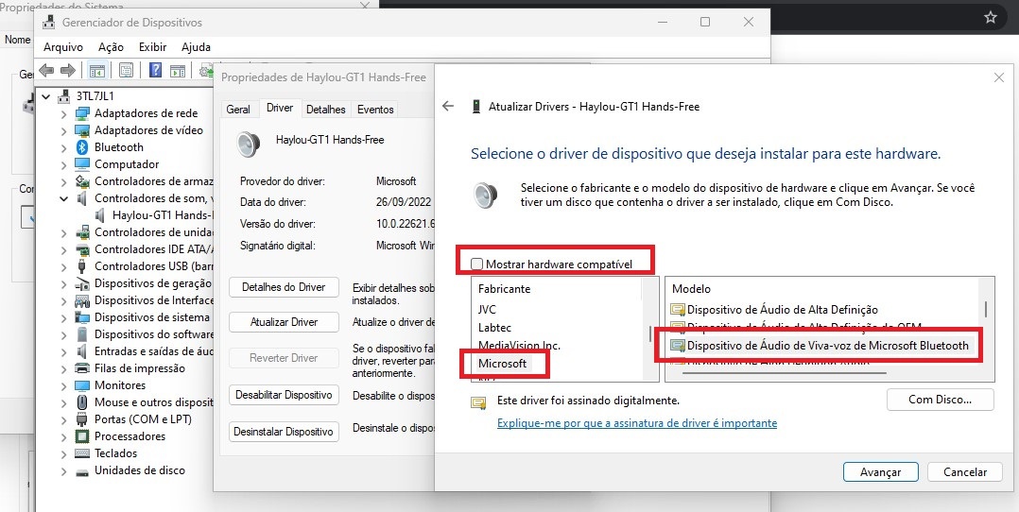Click the Desabilitar Dispositivo button
The height and width of the screenshot is (512, 1019).
(x=284, y=395)
